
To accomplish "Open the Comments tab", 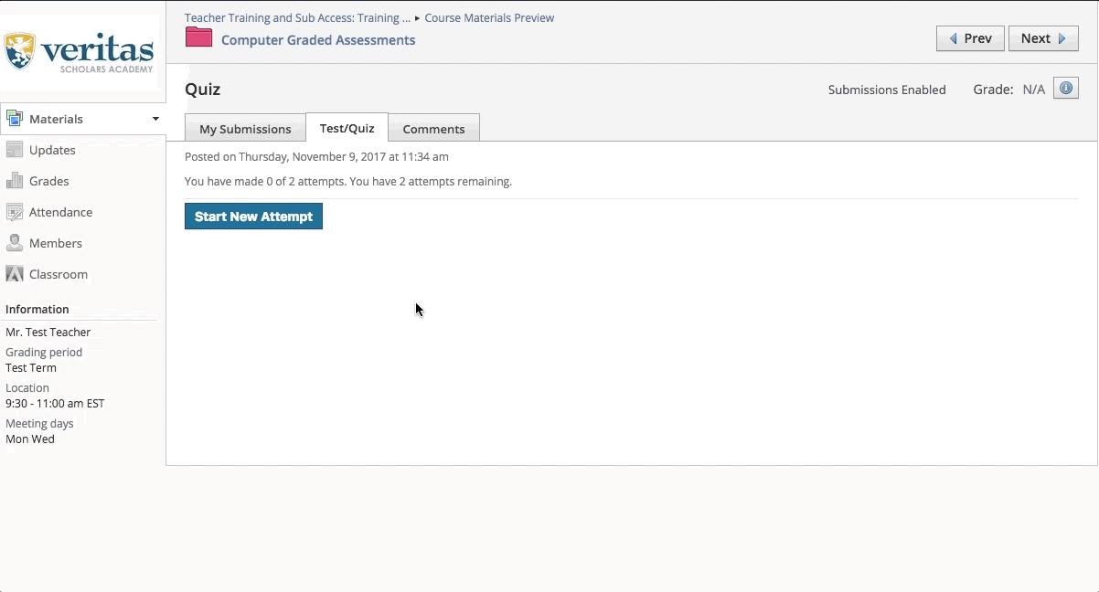I will pyautogui.click(x=434, y=129).
